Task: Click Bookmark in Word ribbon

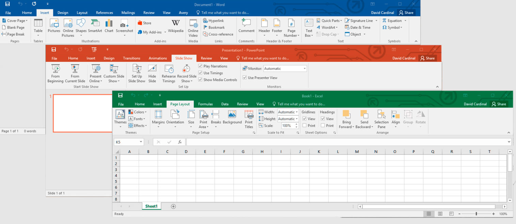Action: coord(214,27)
